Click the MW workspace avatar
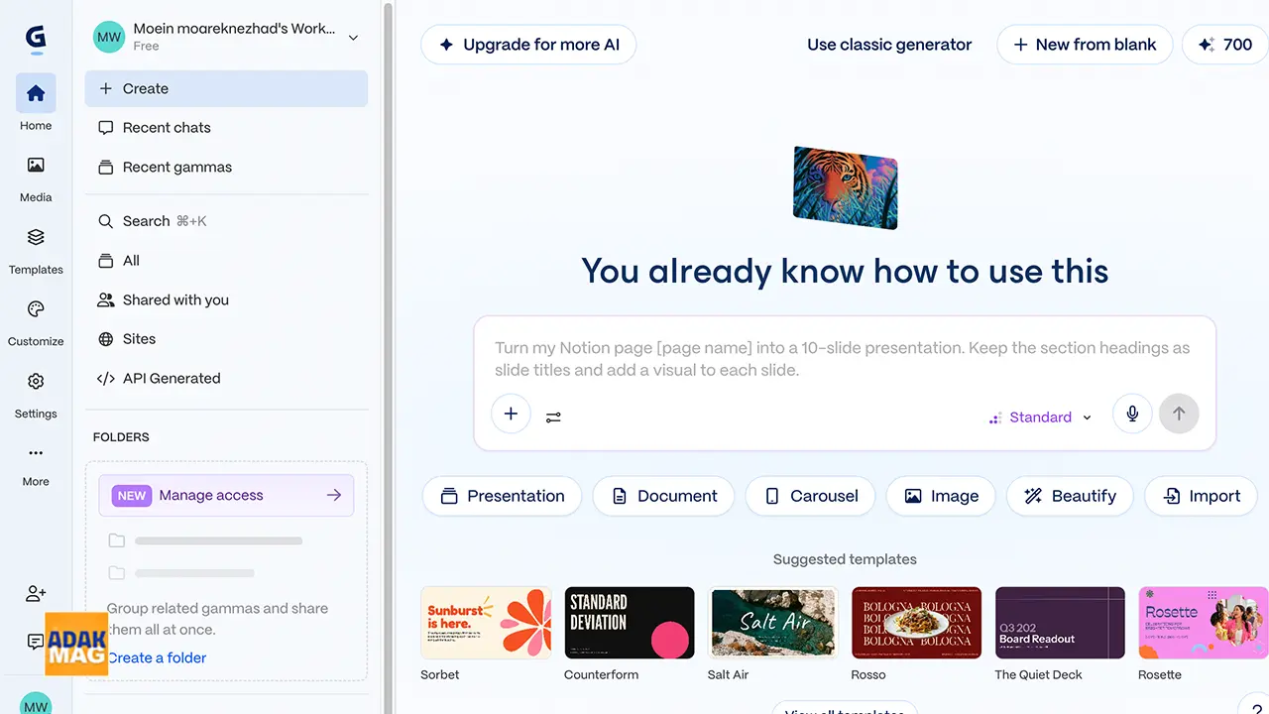1269x714 pixels. click(x=109, y=37)
